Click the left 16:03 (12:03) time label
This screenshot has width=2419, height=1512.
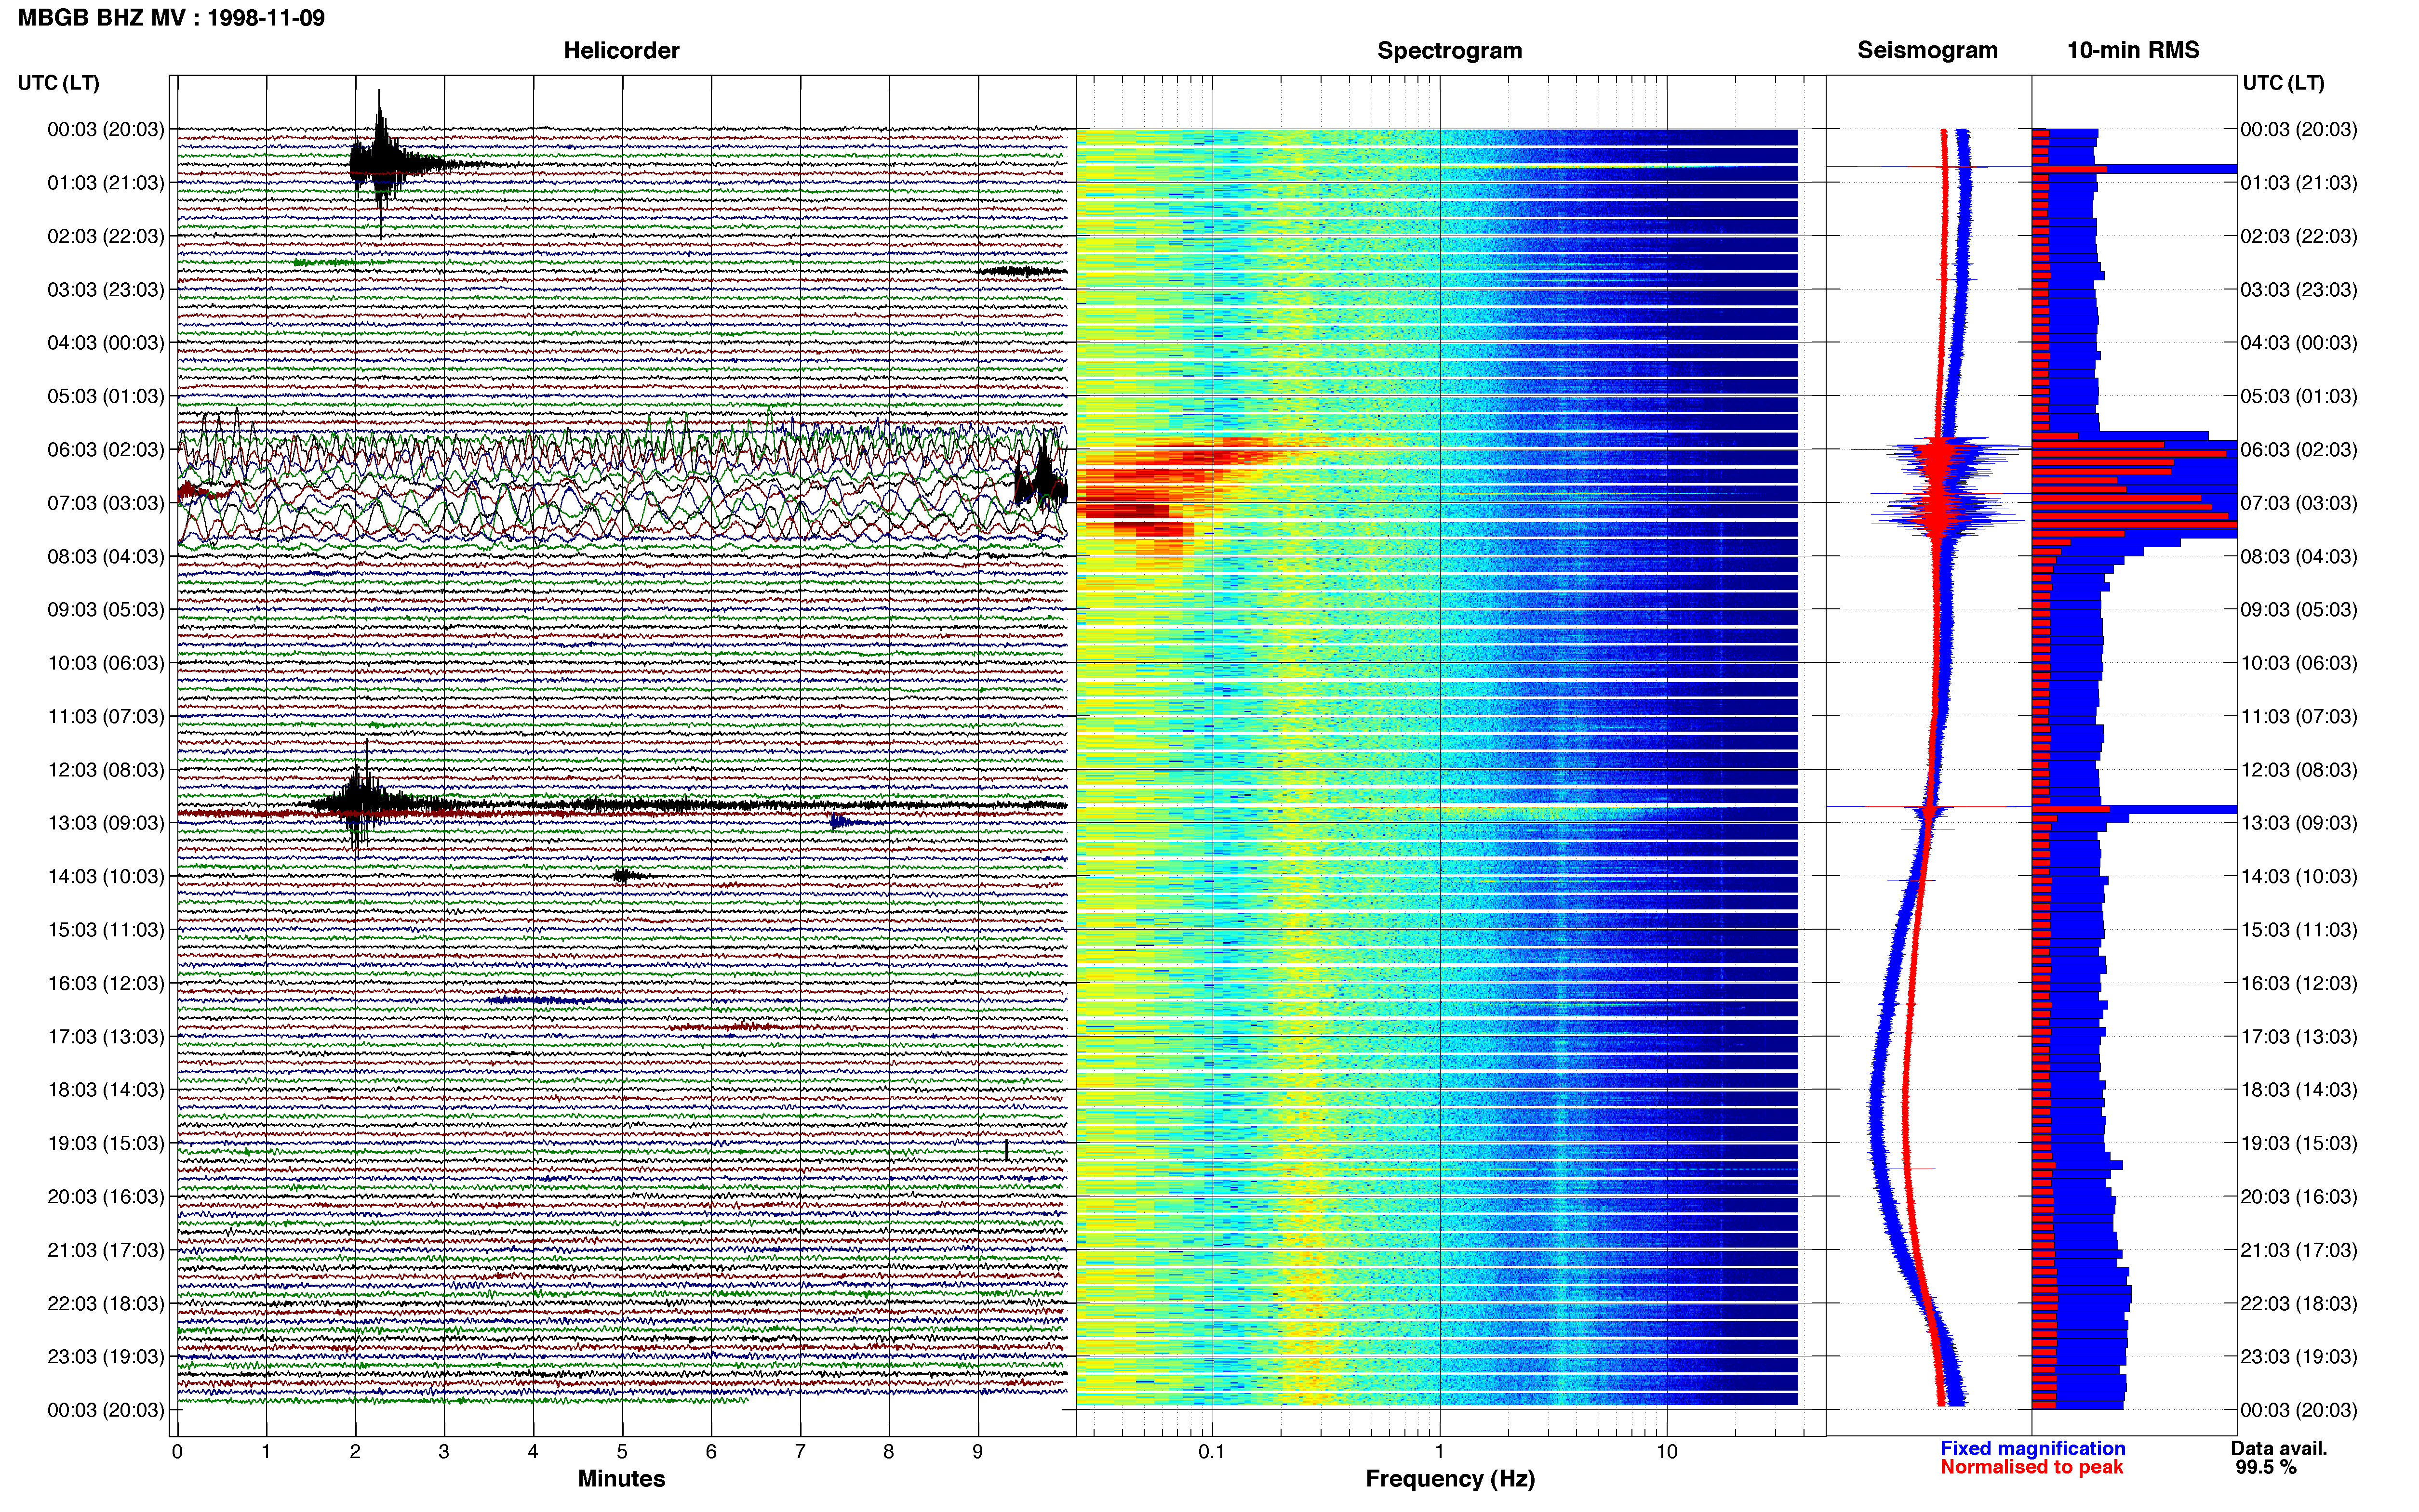[106, 983]
